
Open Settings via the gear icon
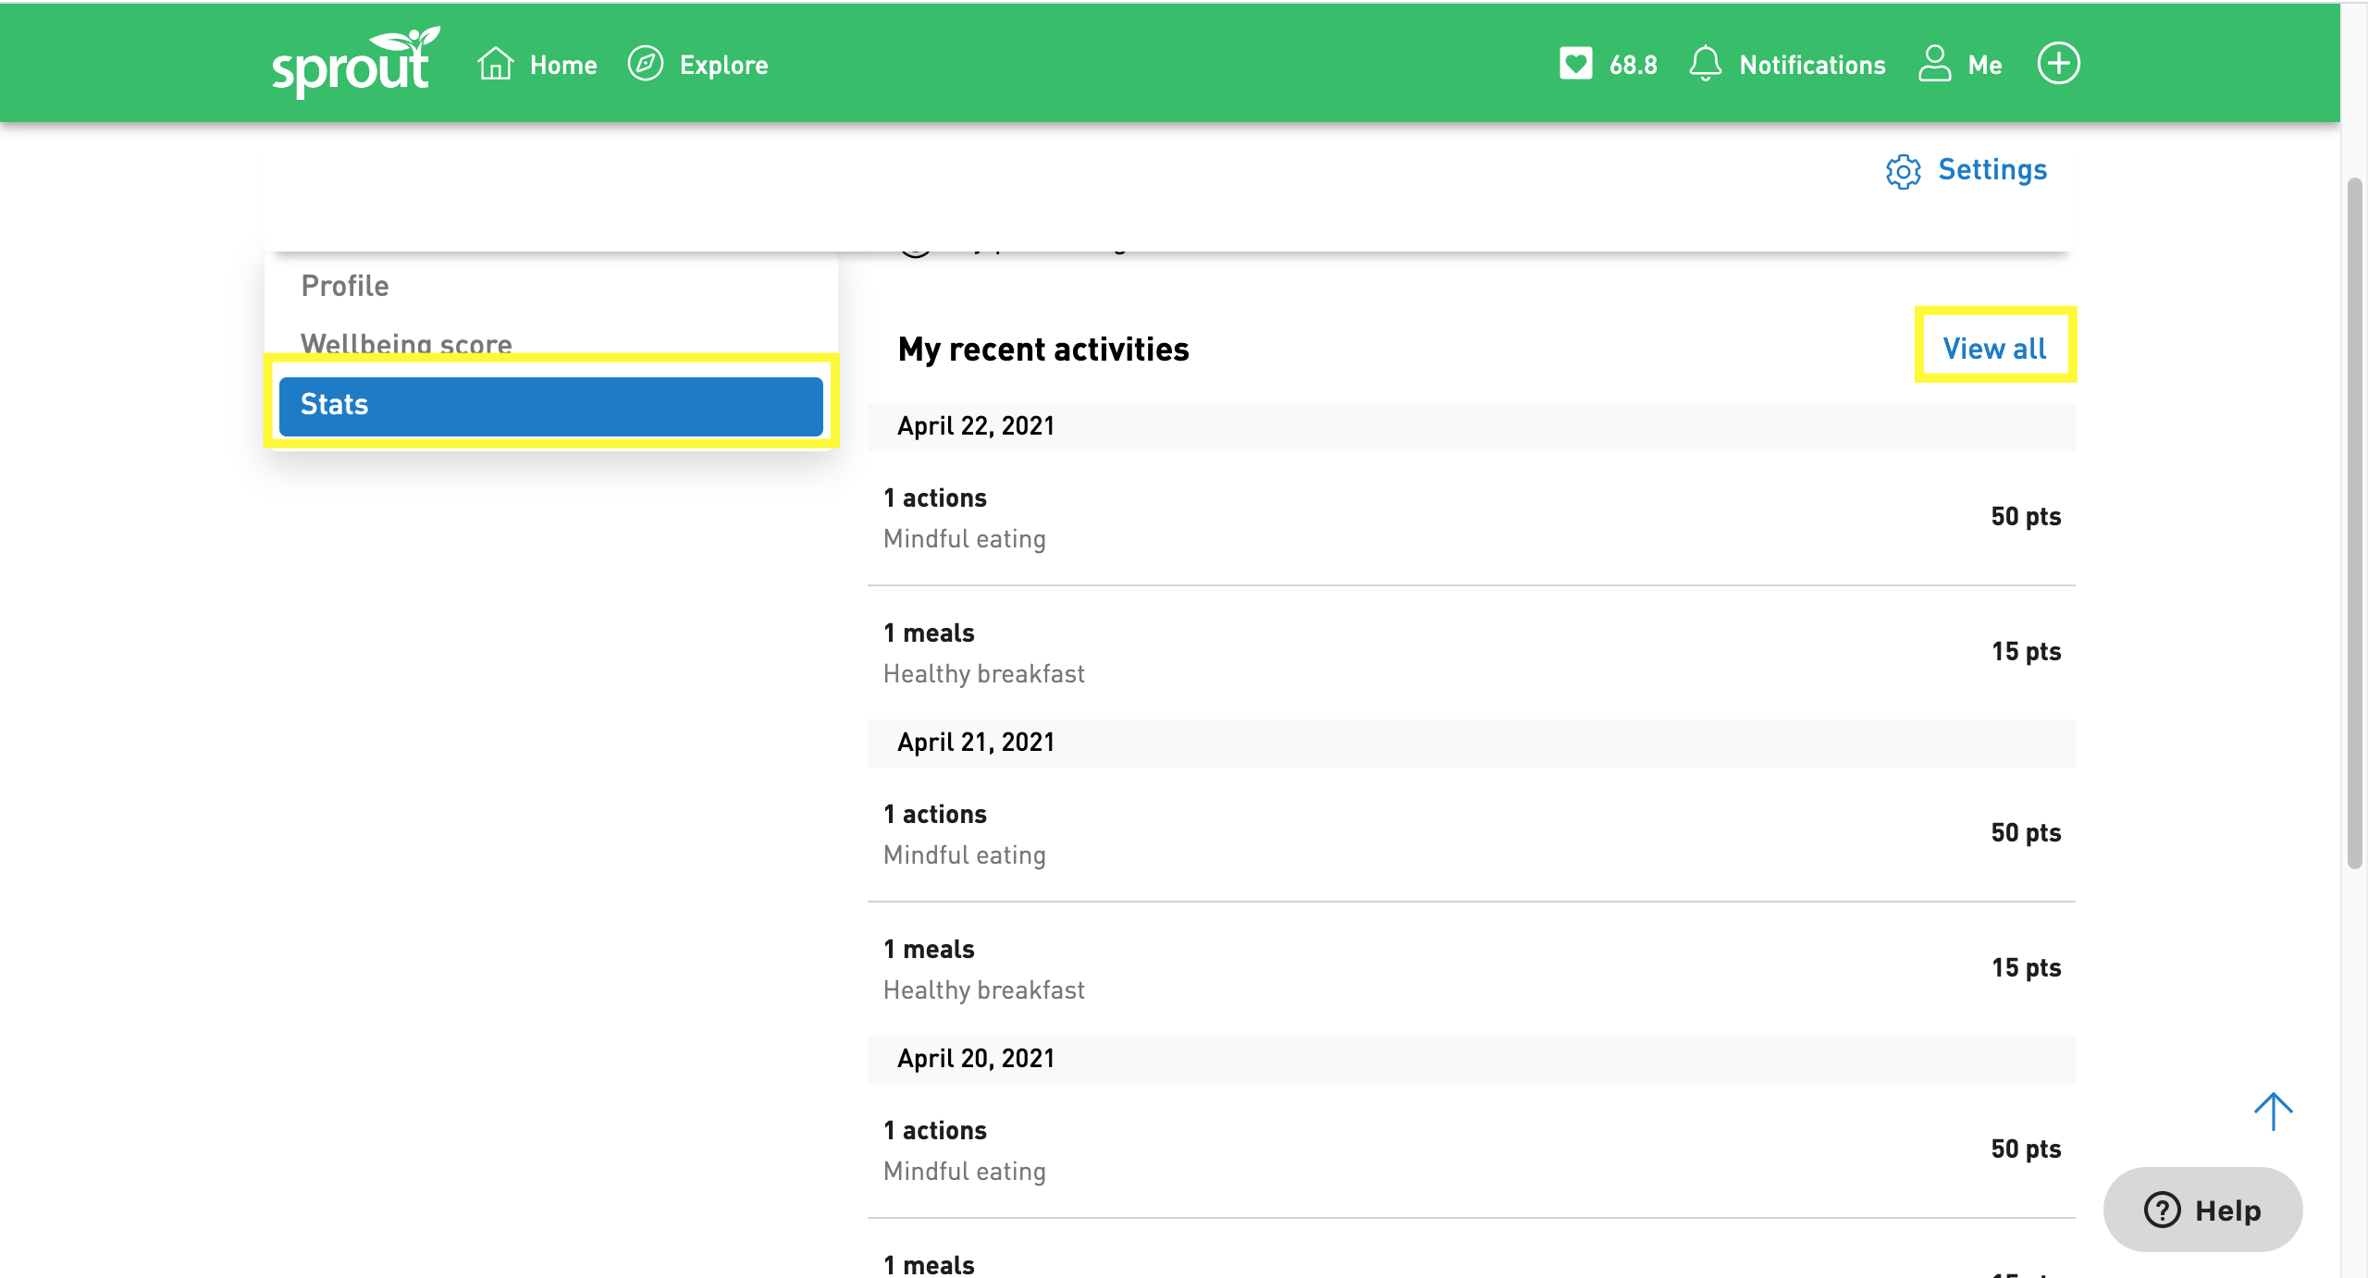point(1902,170)
